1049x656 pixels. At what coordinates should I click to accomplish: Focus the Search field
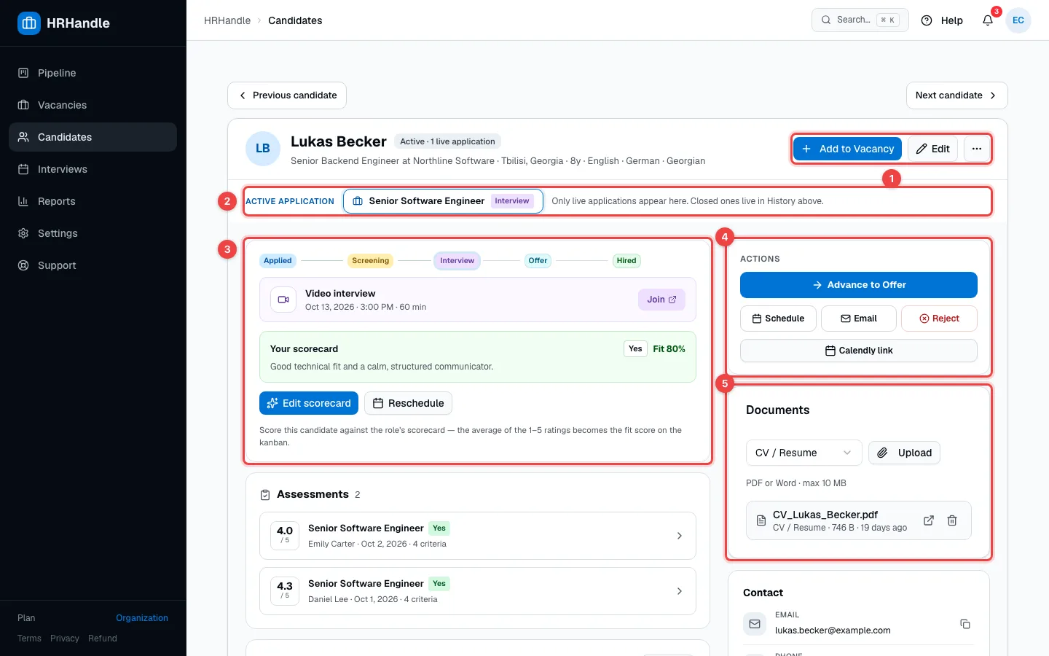point(860,20)
